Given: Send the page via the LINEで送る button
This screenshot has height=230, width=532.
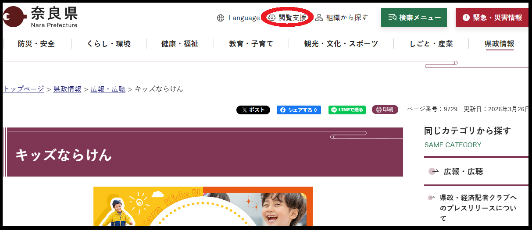Looking at the screenshot, I should [x=347, y=110].
